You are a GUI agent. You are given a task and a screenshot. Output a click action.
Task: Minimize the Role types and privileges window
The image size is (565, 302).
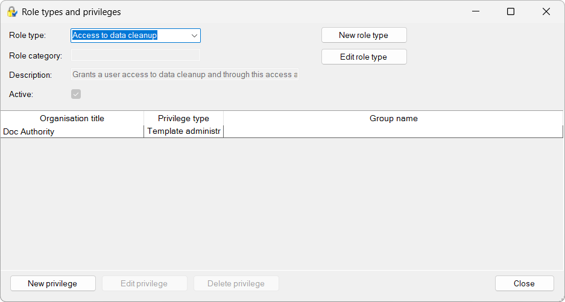[476, 11]
